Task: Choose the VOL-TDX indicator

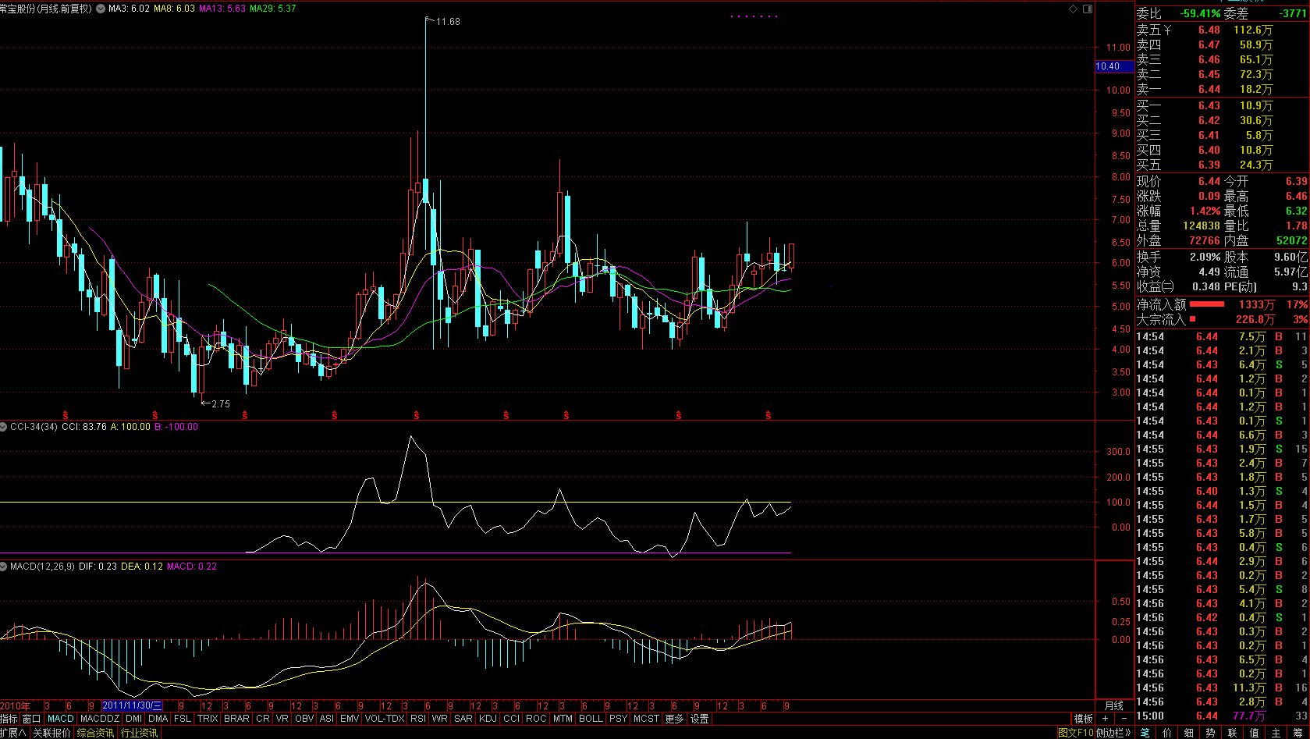Action: (385, 719)
